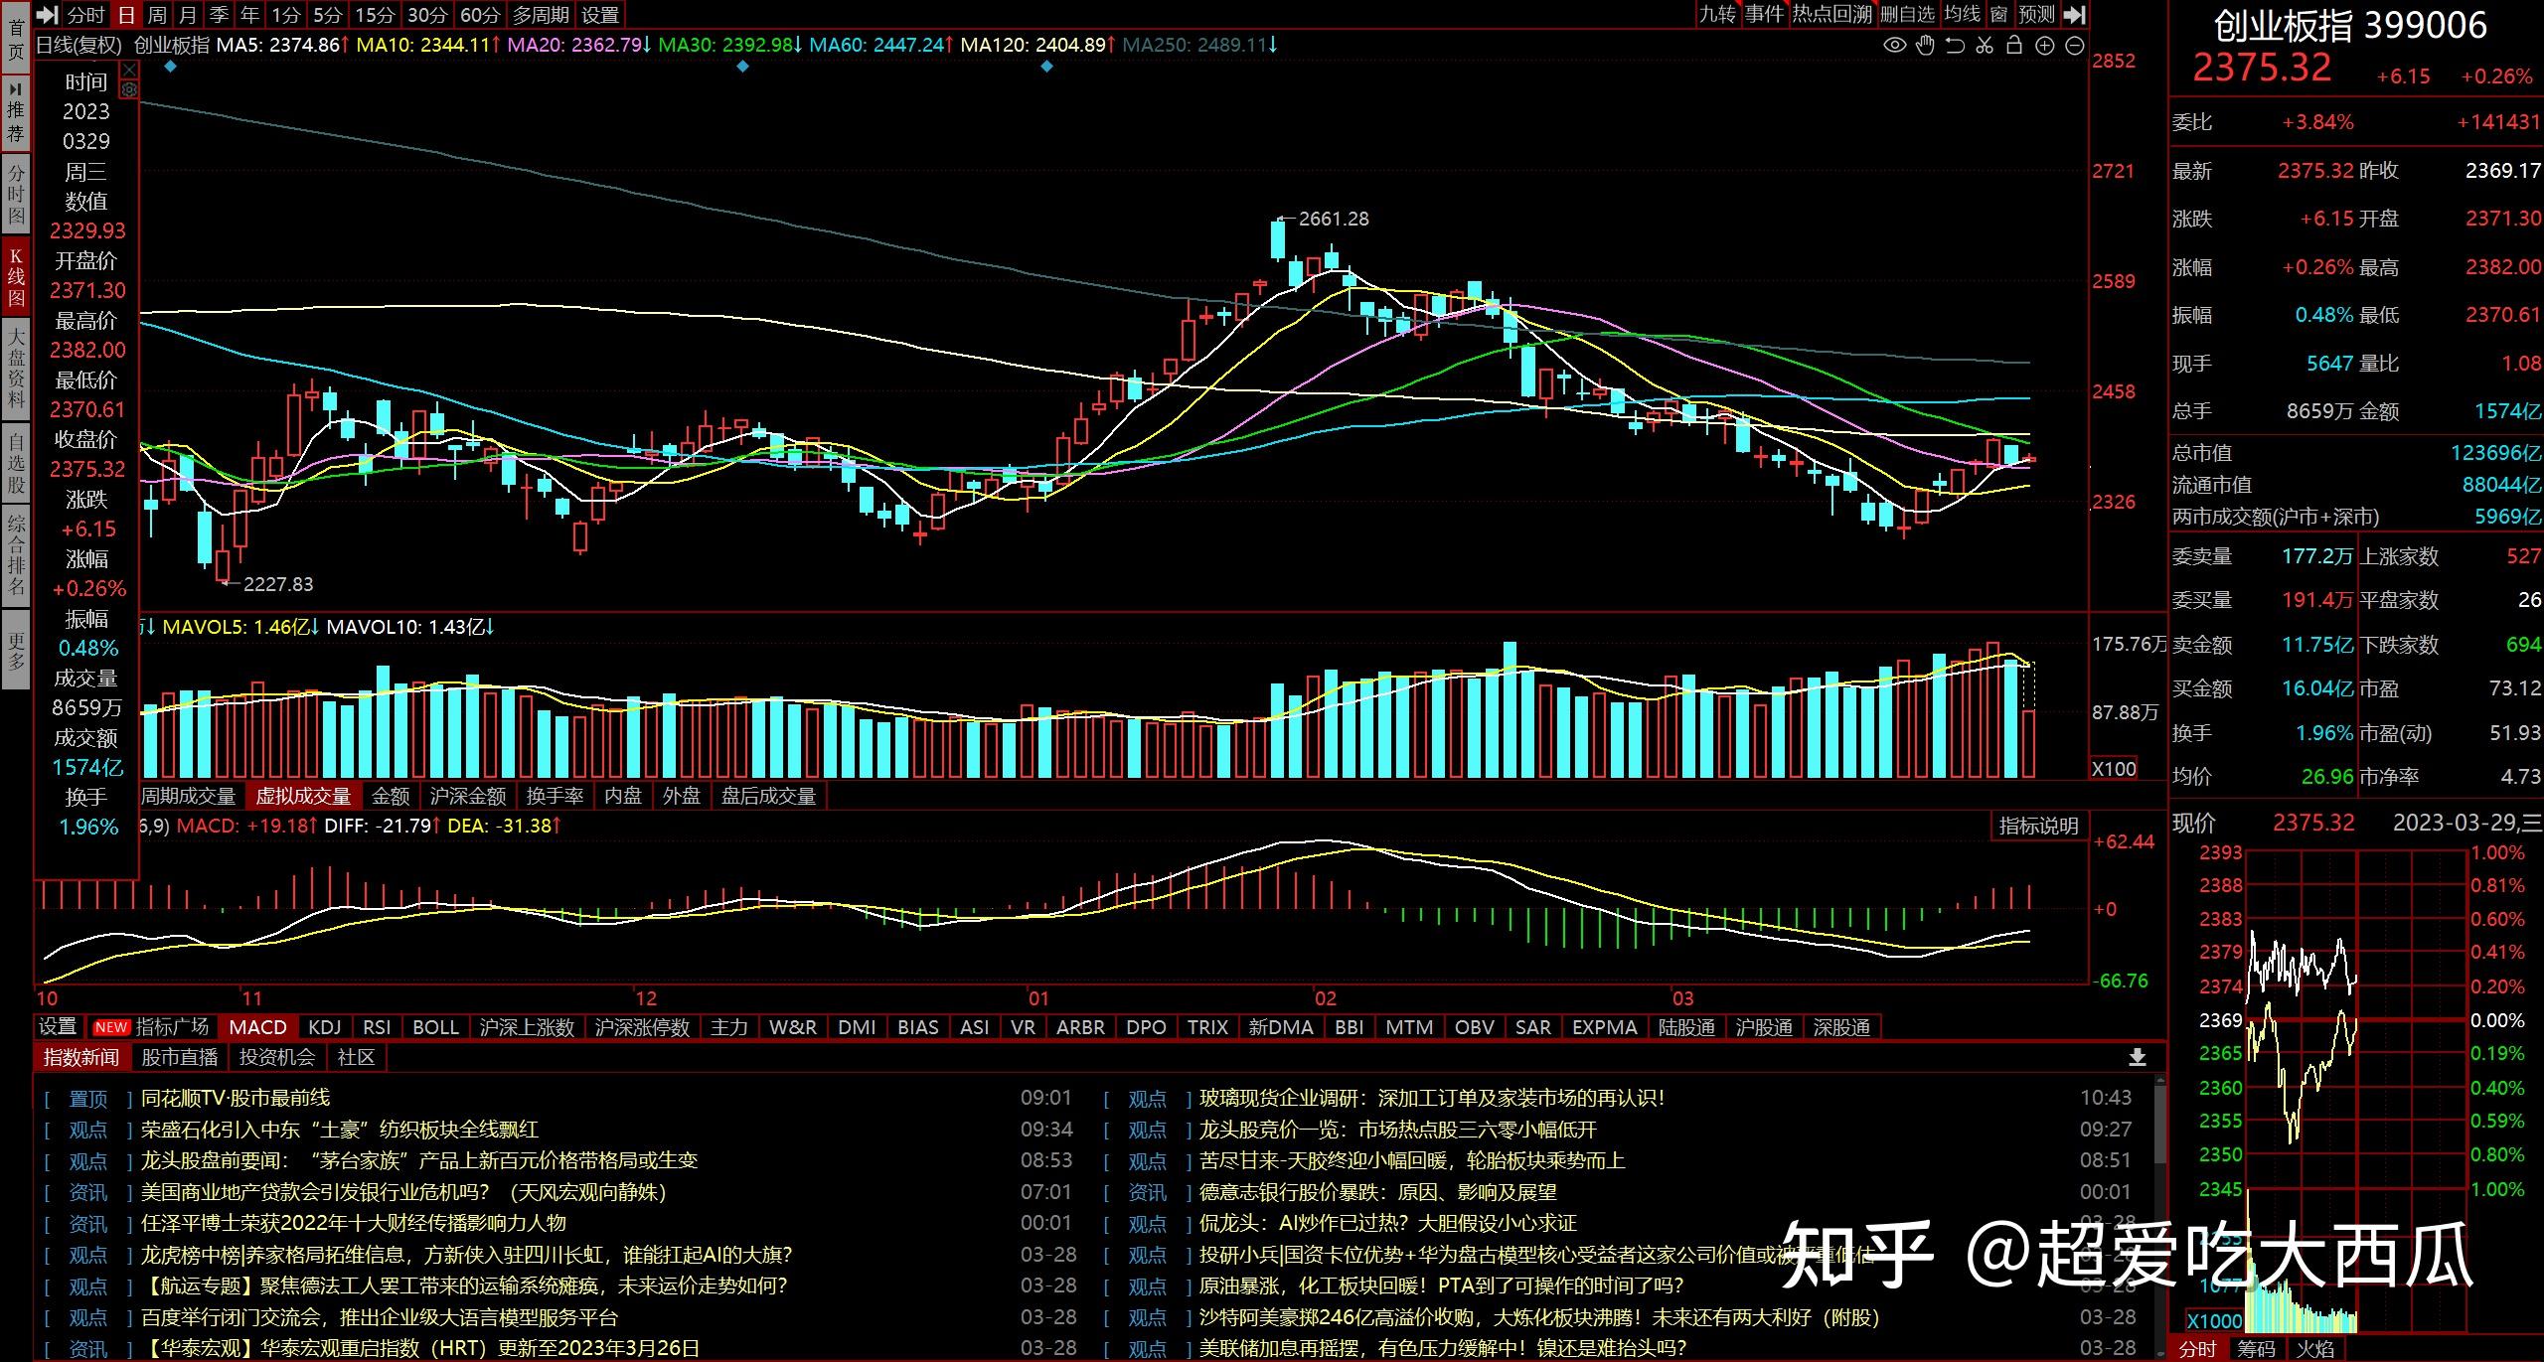Click the news download arrow icon

click(2138, 1057)
